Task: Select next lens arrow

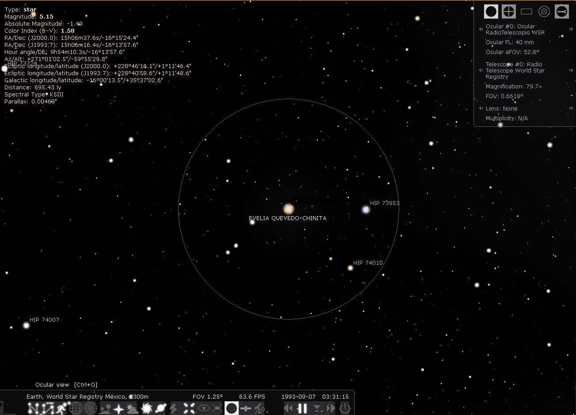Action: click(571, 109)
